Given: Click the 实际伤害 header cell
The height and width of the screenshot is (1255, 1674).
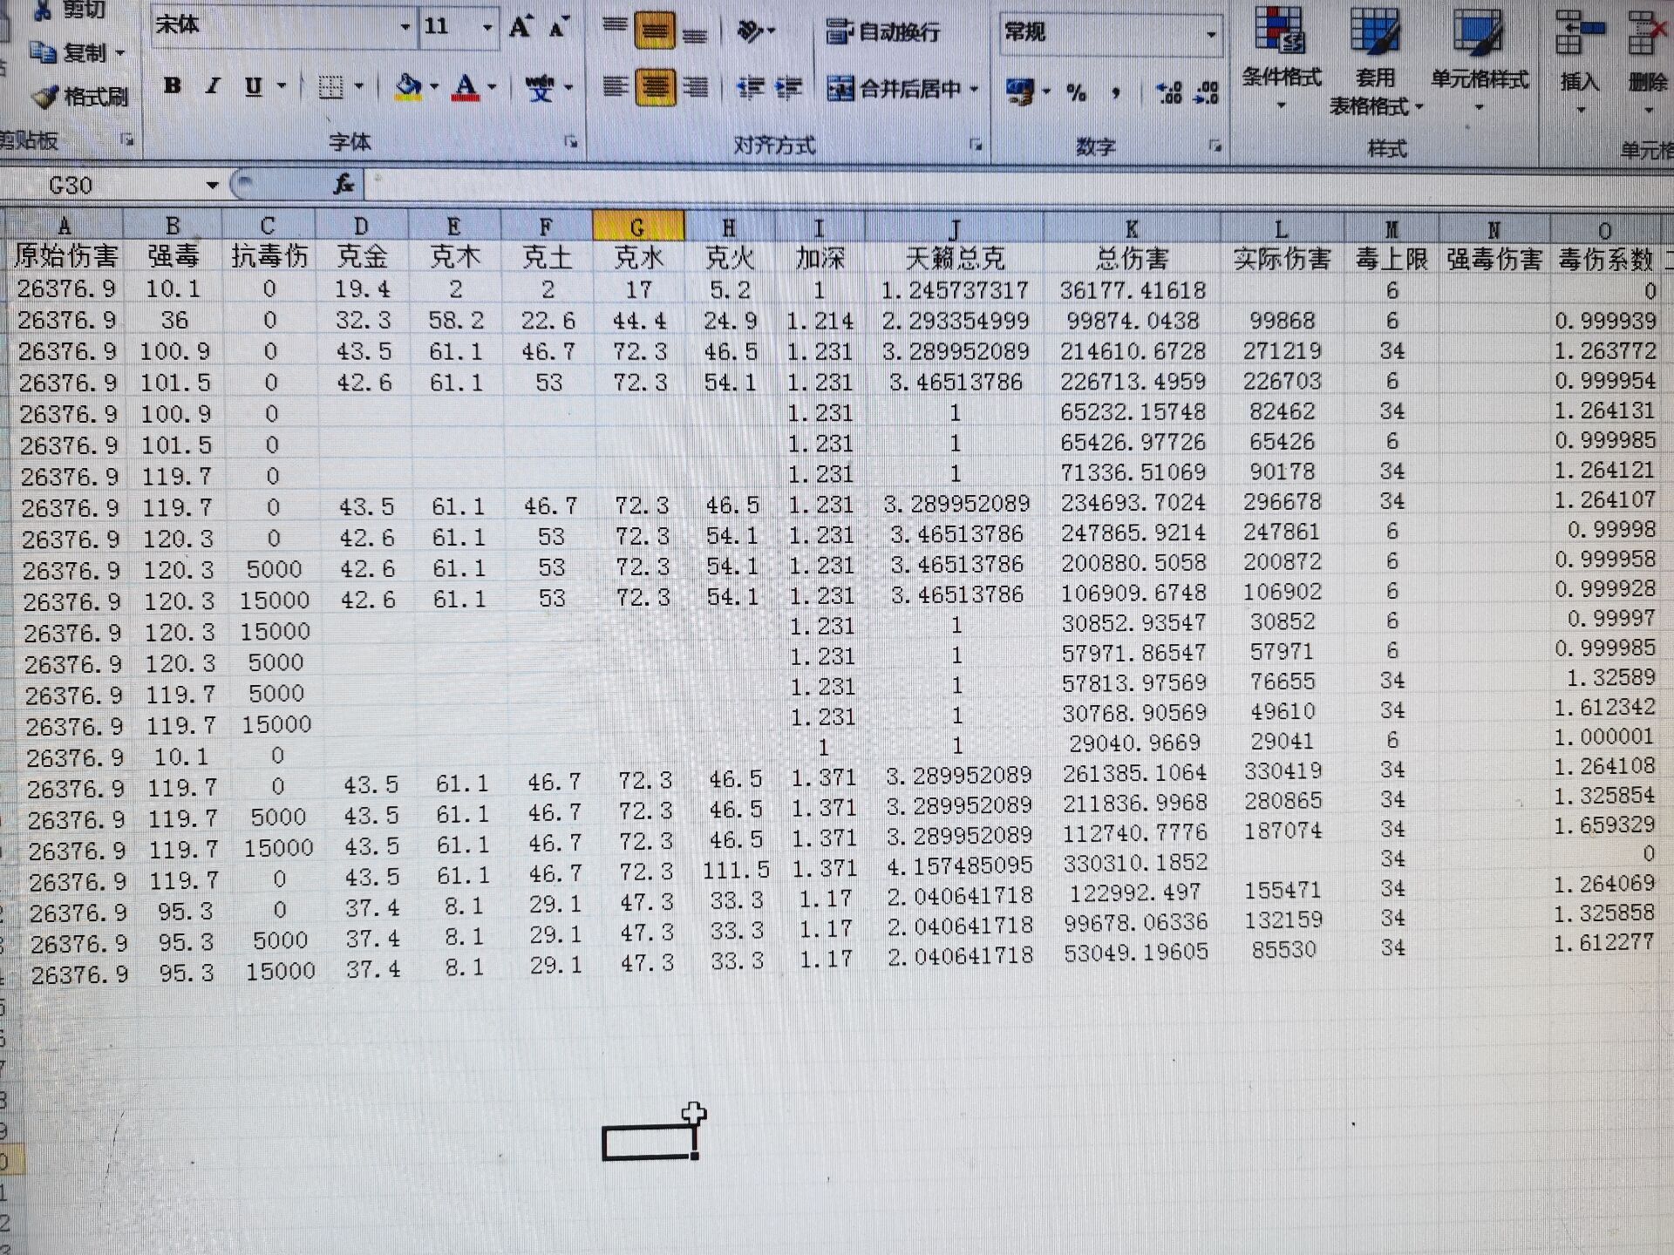Looking at the screenshot, I should tap(1282, 259).
